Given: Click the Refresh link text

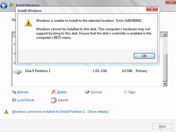Looking at the screenshot, I should click(23, 92).
